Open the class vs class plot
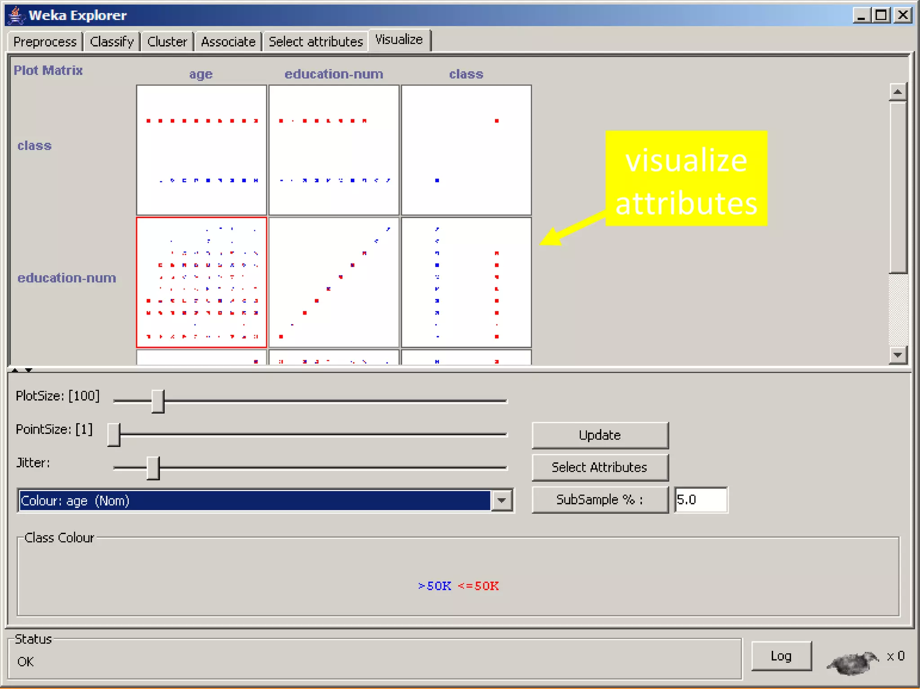This screenshot has height=689, width=920. click(x=466, y=150)
